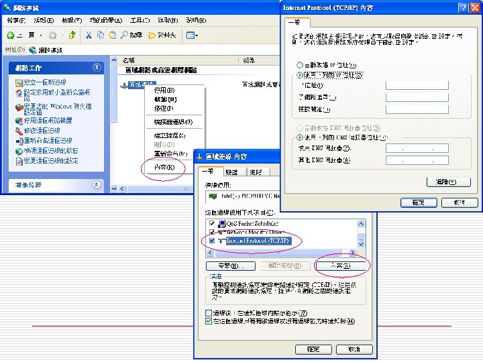Screen dimensions: 483x362
Task: Click the help question mark in TCP/IP dialog
Action: coord(462,7)
